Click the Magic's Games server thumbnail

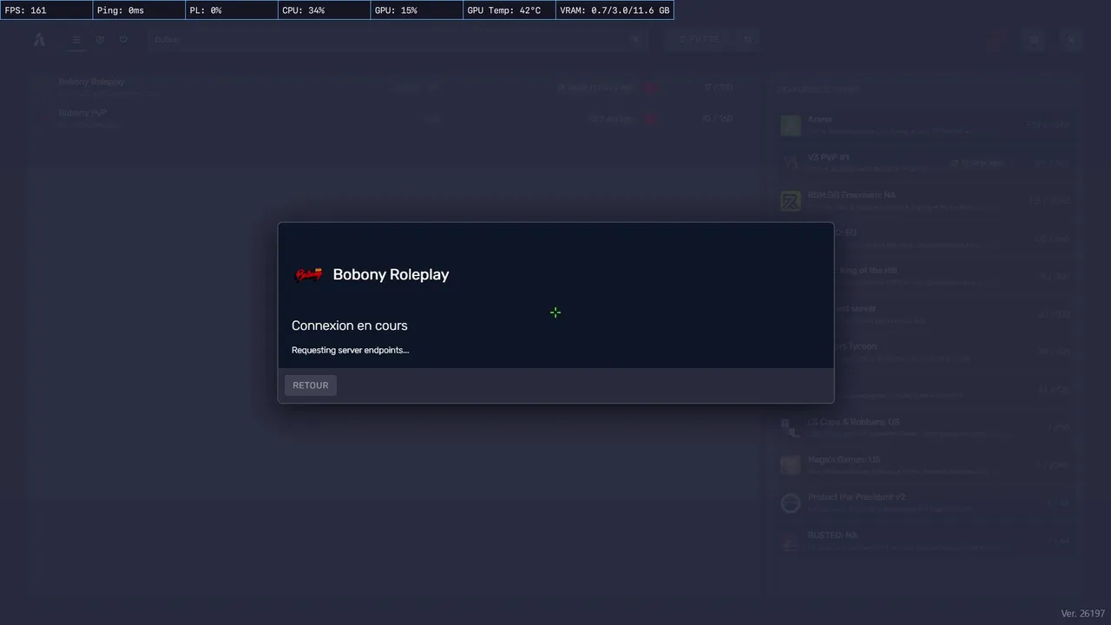(x=790, y=465)
